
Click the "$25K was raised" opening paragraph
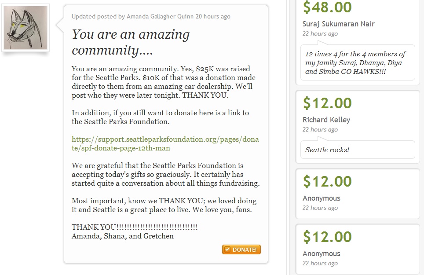point(165,82)
